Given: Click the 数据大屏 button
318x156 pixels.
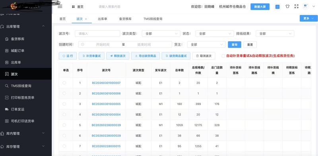Looking at the screenshot, I should pos(260,6).
